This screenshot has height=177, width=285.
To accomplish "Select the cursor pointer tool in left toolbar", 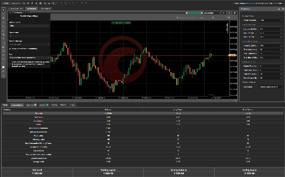I will 3,10.
